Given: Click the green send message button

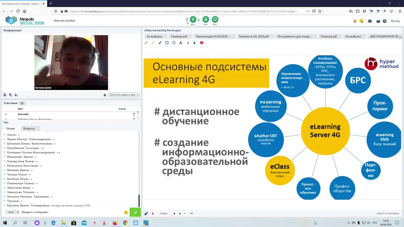Looking at the screenshot, I should (135, 212).
